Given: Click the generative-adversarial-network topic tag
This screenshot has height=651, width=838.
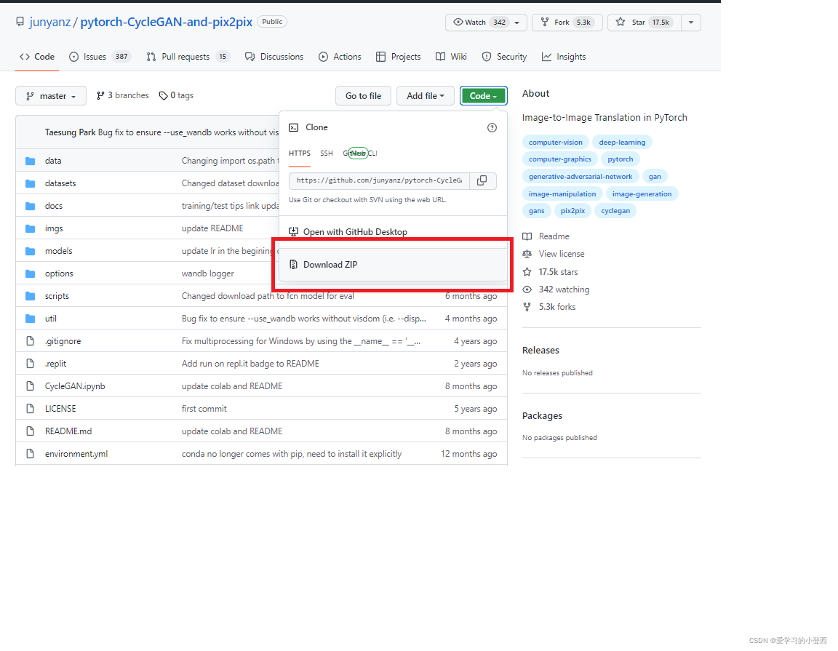Looking at the screenshot, I should point(580,176).
